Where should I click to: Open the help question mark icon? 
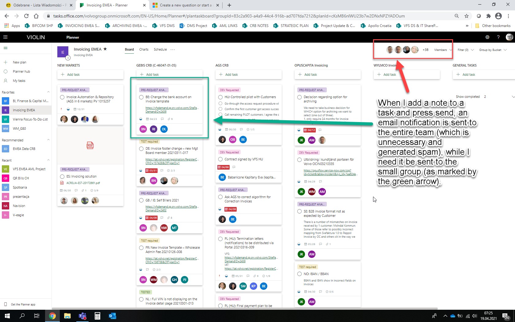point(498,37)
